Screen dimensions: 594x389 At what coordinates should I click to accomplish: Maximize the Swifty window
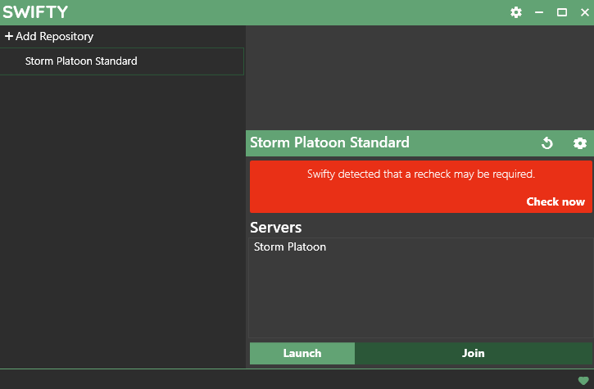(x=562, y=12)
